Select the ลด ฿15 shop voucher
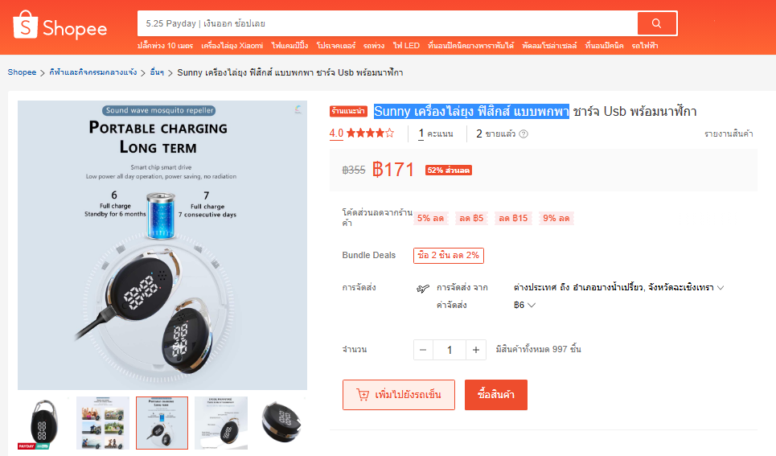The image size is (776, 456). pos(513,218)
